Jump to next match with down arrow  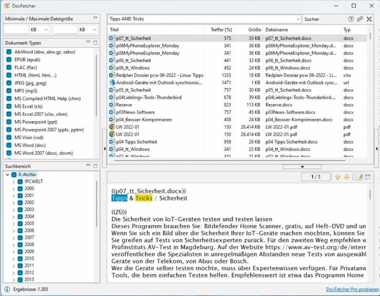click(347, 177)
